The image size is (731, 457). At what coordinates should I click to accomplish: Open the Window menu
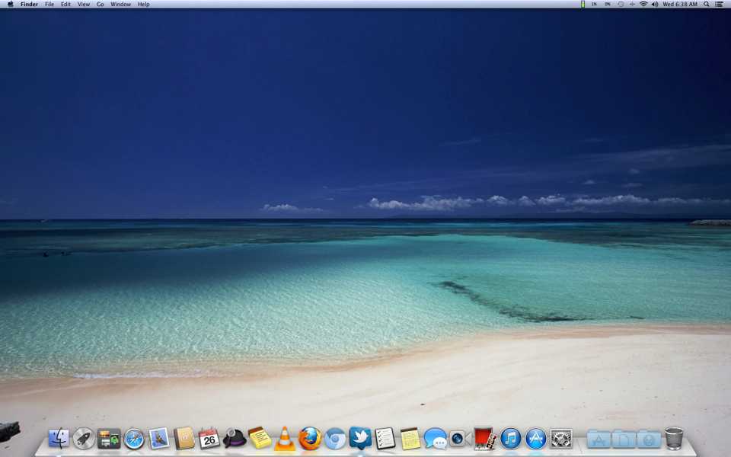coord(121,5)
